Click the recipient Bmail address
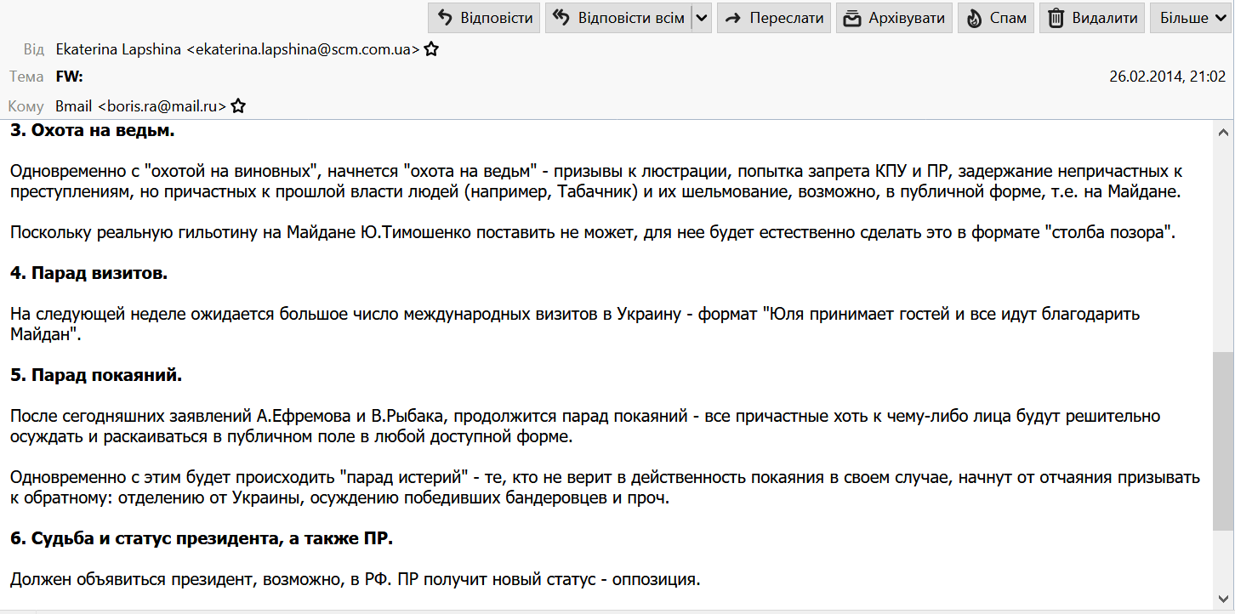Screen dimensions: 1235x614 (140, 106)
